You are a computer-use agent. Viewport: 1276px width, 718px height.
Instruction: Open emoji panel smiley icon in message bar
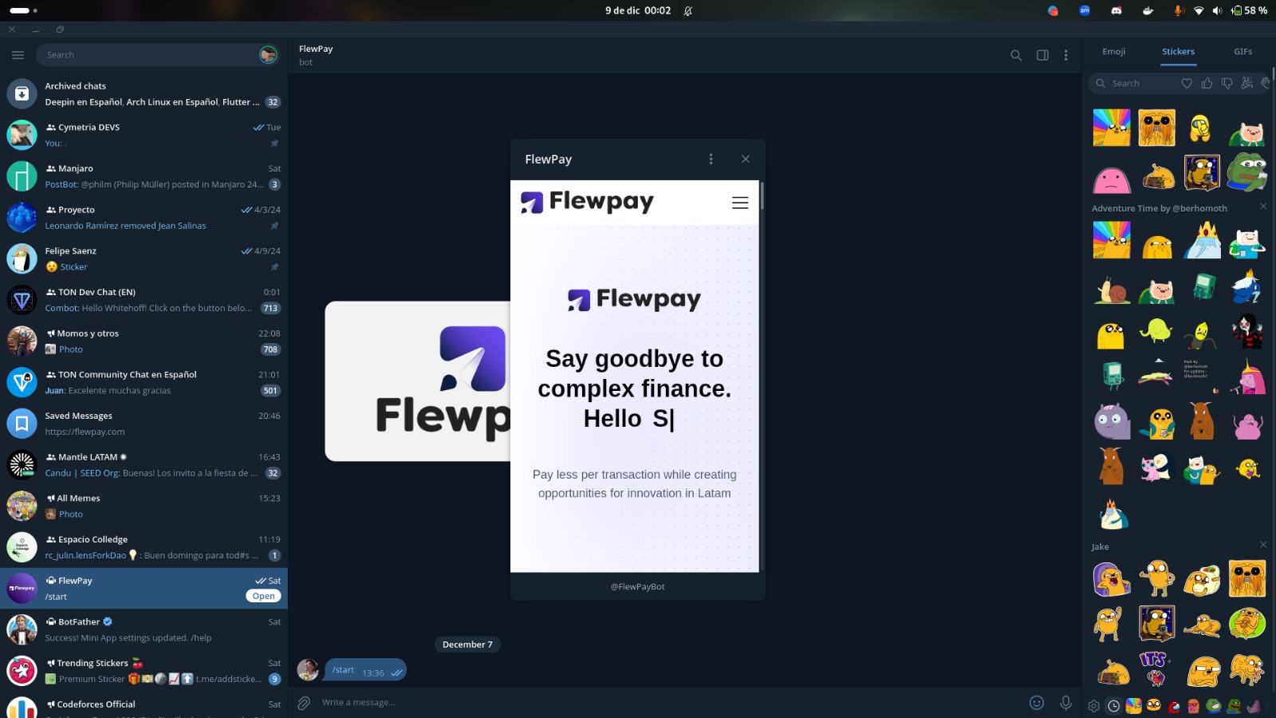1037,703
